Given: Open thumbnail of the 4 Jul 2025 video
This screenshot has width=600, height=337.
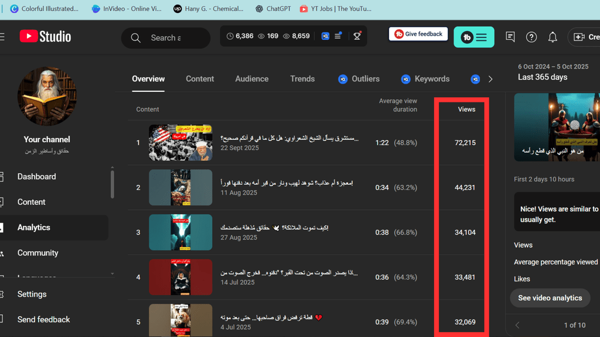Looking at the screenshot, I should (180, 320).
